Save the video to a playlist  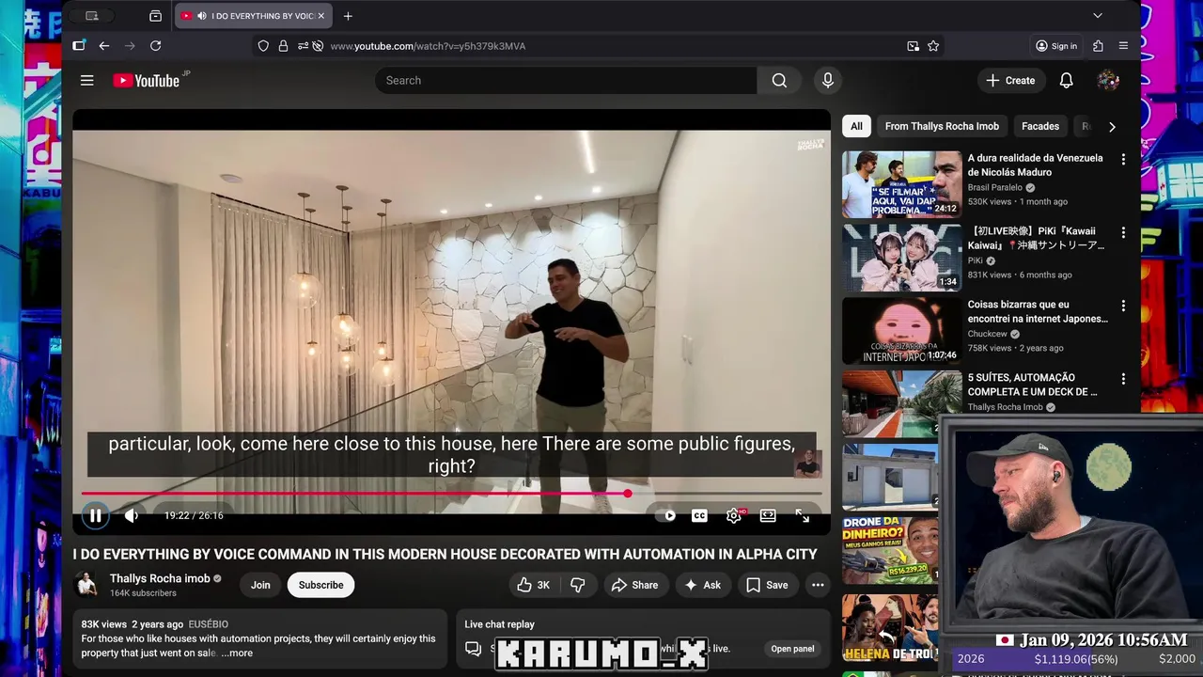click(x=767, y=585)
